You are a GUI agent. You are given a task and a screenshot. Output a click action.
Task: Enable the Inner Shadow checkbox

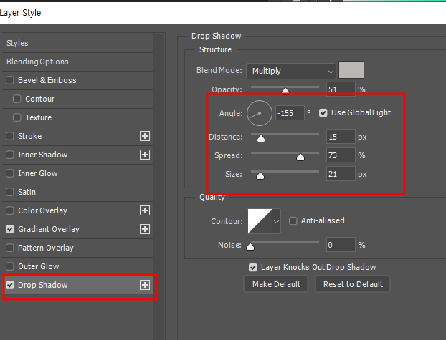coord(10,155)
